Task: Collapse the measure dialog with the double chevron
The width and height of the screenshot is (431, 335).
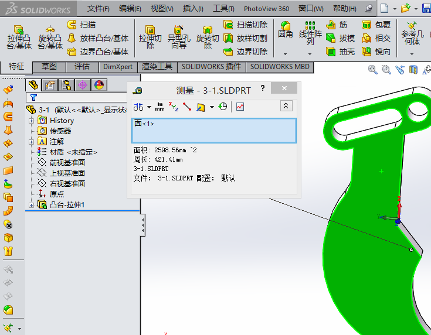Action: [286, 106]
